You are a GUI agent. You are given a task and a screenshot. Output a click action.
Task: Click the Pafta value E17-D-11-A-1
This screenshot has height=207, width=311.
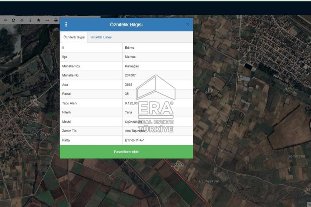click(x=135, y=140)
